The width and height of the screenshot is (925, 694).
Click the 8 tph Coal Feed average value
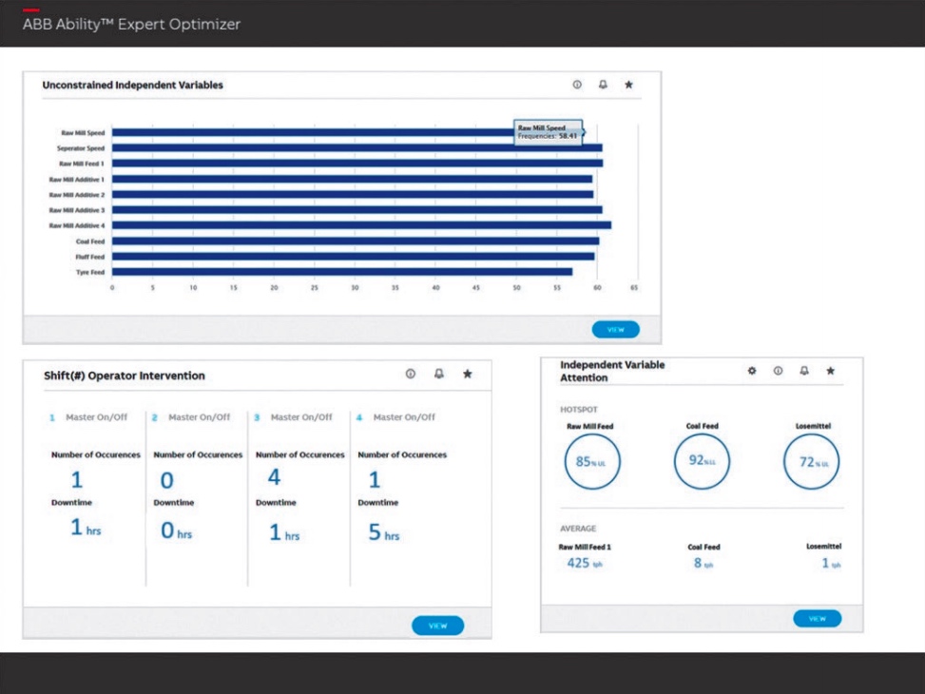point(703,563)
